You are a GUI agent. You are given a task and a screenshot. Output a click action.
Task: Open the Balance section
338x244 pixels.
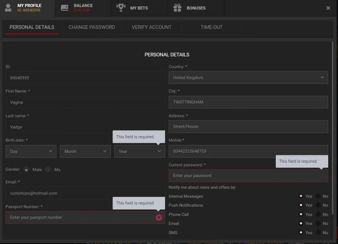83,8
